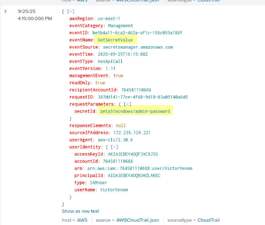Click the eventName field key
This screenshot has width=265, height=225.
81,40
